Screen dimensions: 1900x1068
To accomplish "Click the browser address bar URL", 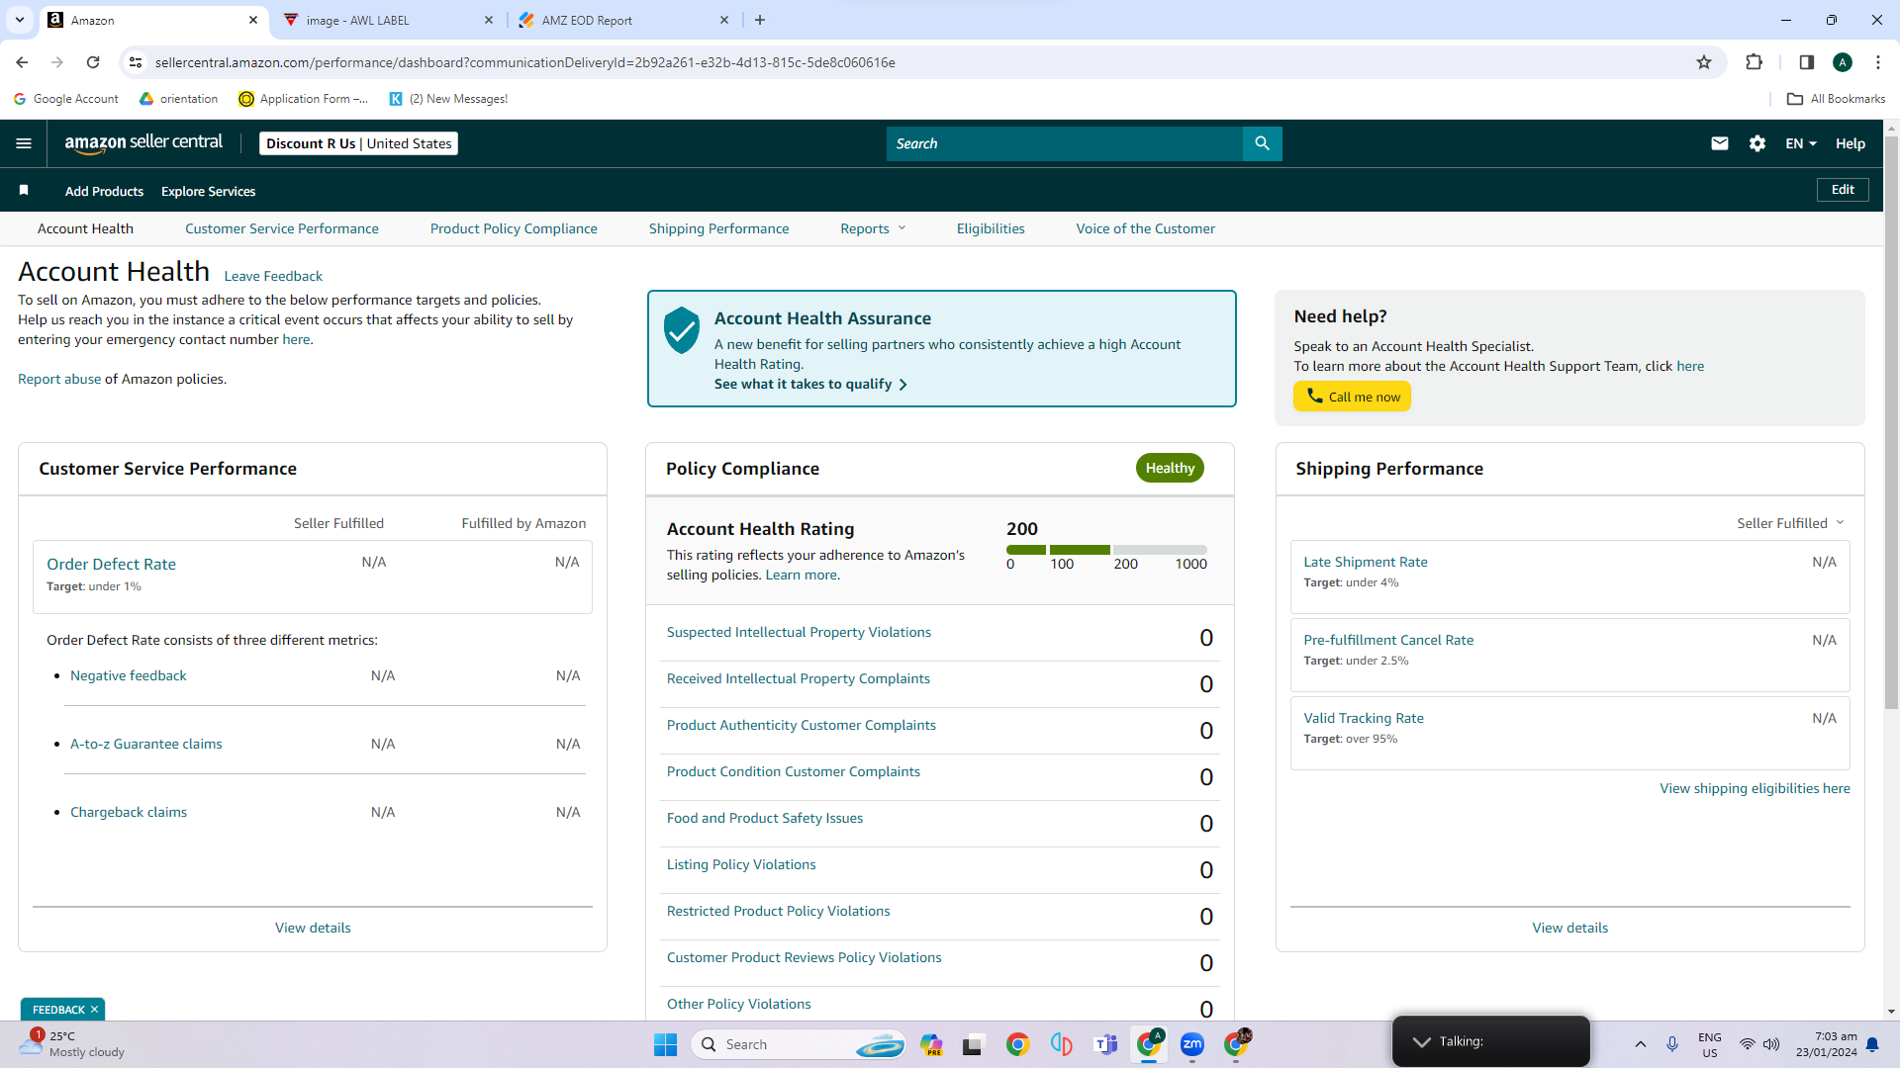I will pyautogui.click(x=524, y=62).
